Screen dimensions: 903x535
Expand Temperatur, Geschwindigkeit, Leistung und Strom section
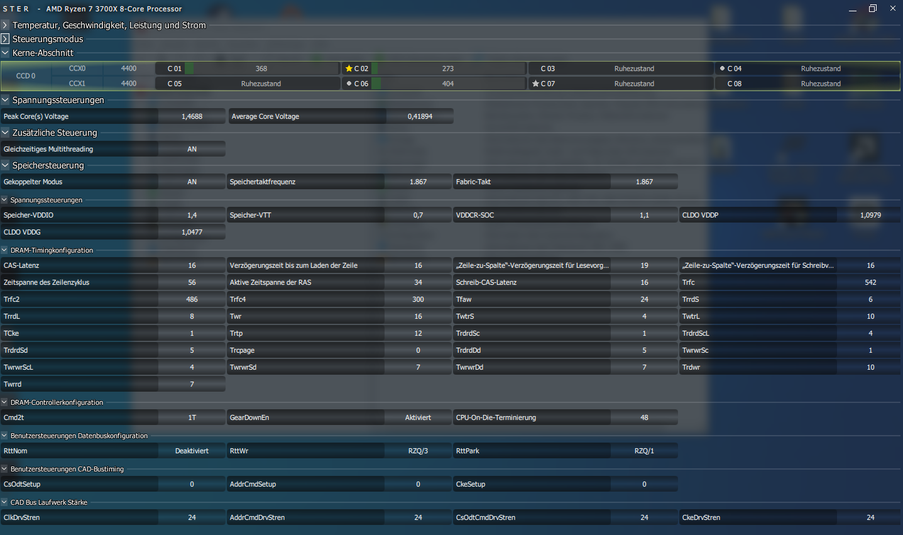point(5,25)
